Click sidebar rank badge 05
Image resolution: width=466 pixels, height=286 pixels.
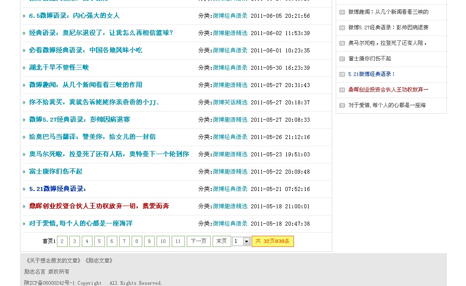tap(342, 28)
